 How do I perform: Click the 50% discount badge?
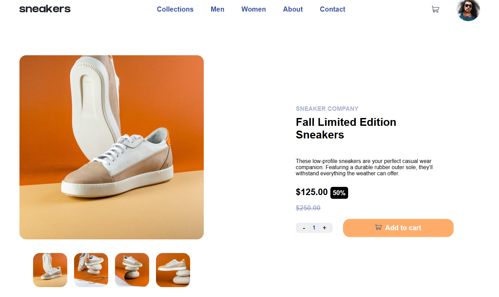pos(339,193)
